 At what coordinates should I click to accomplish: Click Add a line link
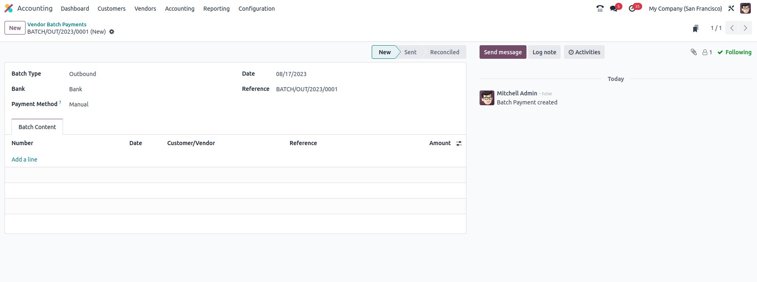[24, 159]
